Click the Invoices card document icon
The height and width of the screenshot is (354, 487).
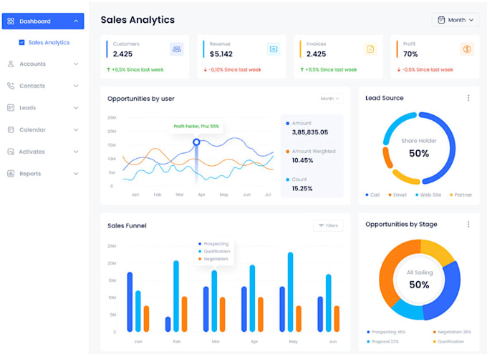click(x=370, y=49)
